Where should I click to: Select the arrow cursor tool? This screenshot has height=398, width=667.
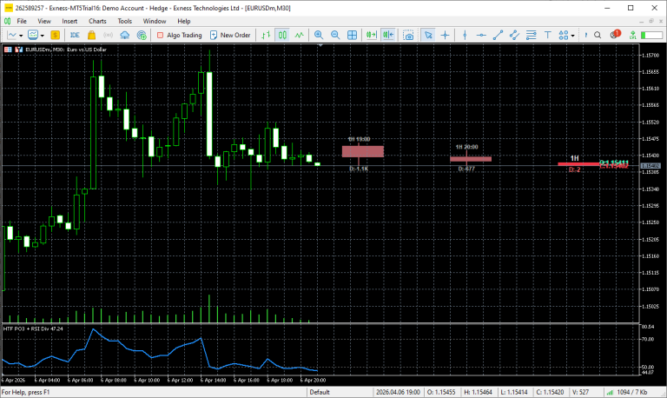click(x=428, y=35)
